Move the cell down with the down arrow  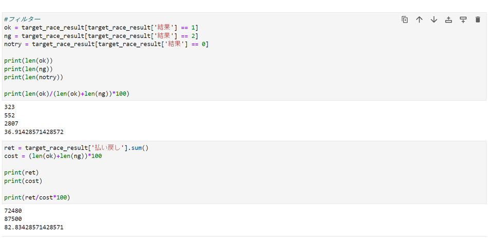point(434,19)
